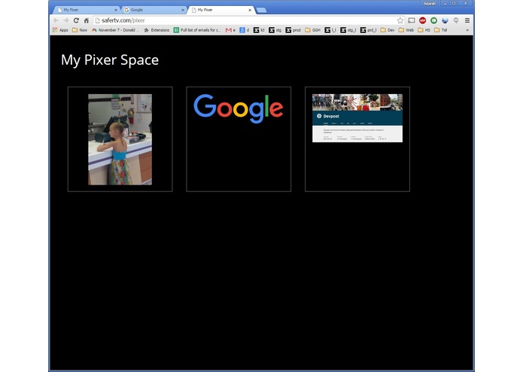
Task: Open the Apps bookmarks shortcut
Action: [60, 30]
